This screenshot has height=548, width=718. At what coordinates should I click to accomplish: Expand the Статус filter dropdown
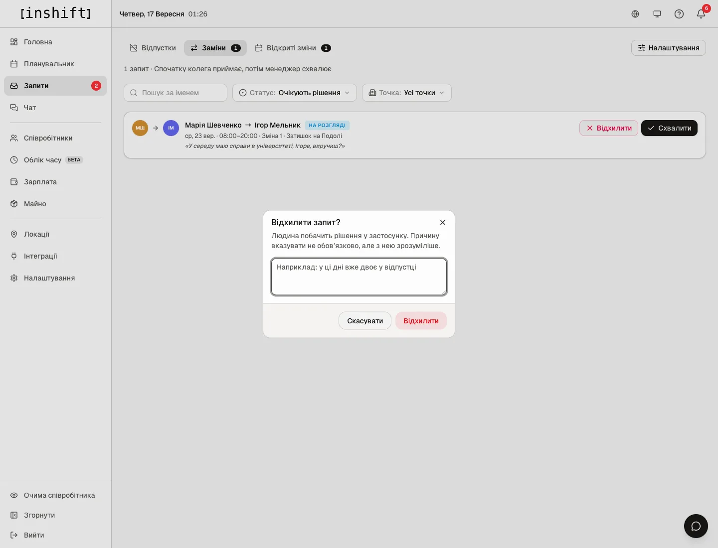[295, 93]
